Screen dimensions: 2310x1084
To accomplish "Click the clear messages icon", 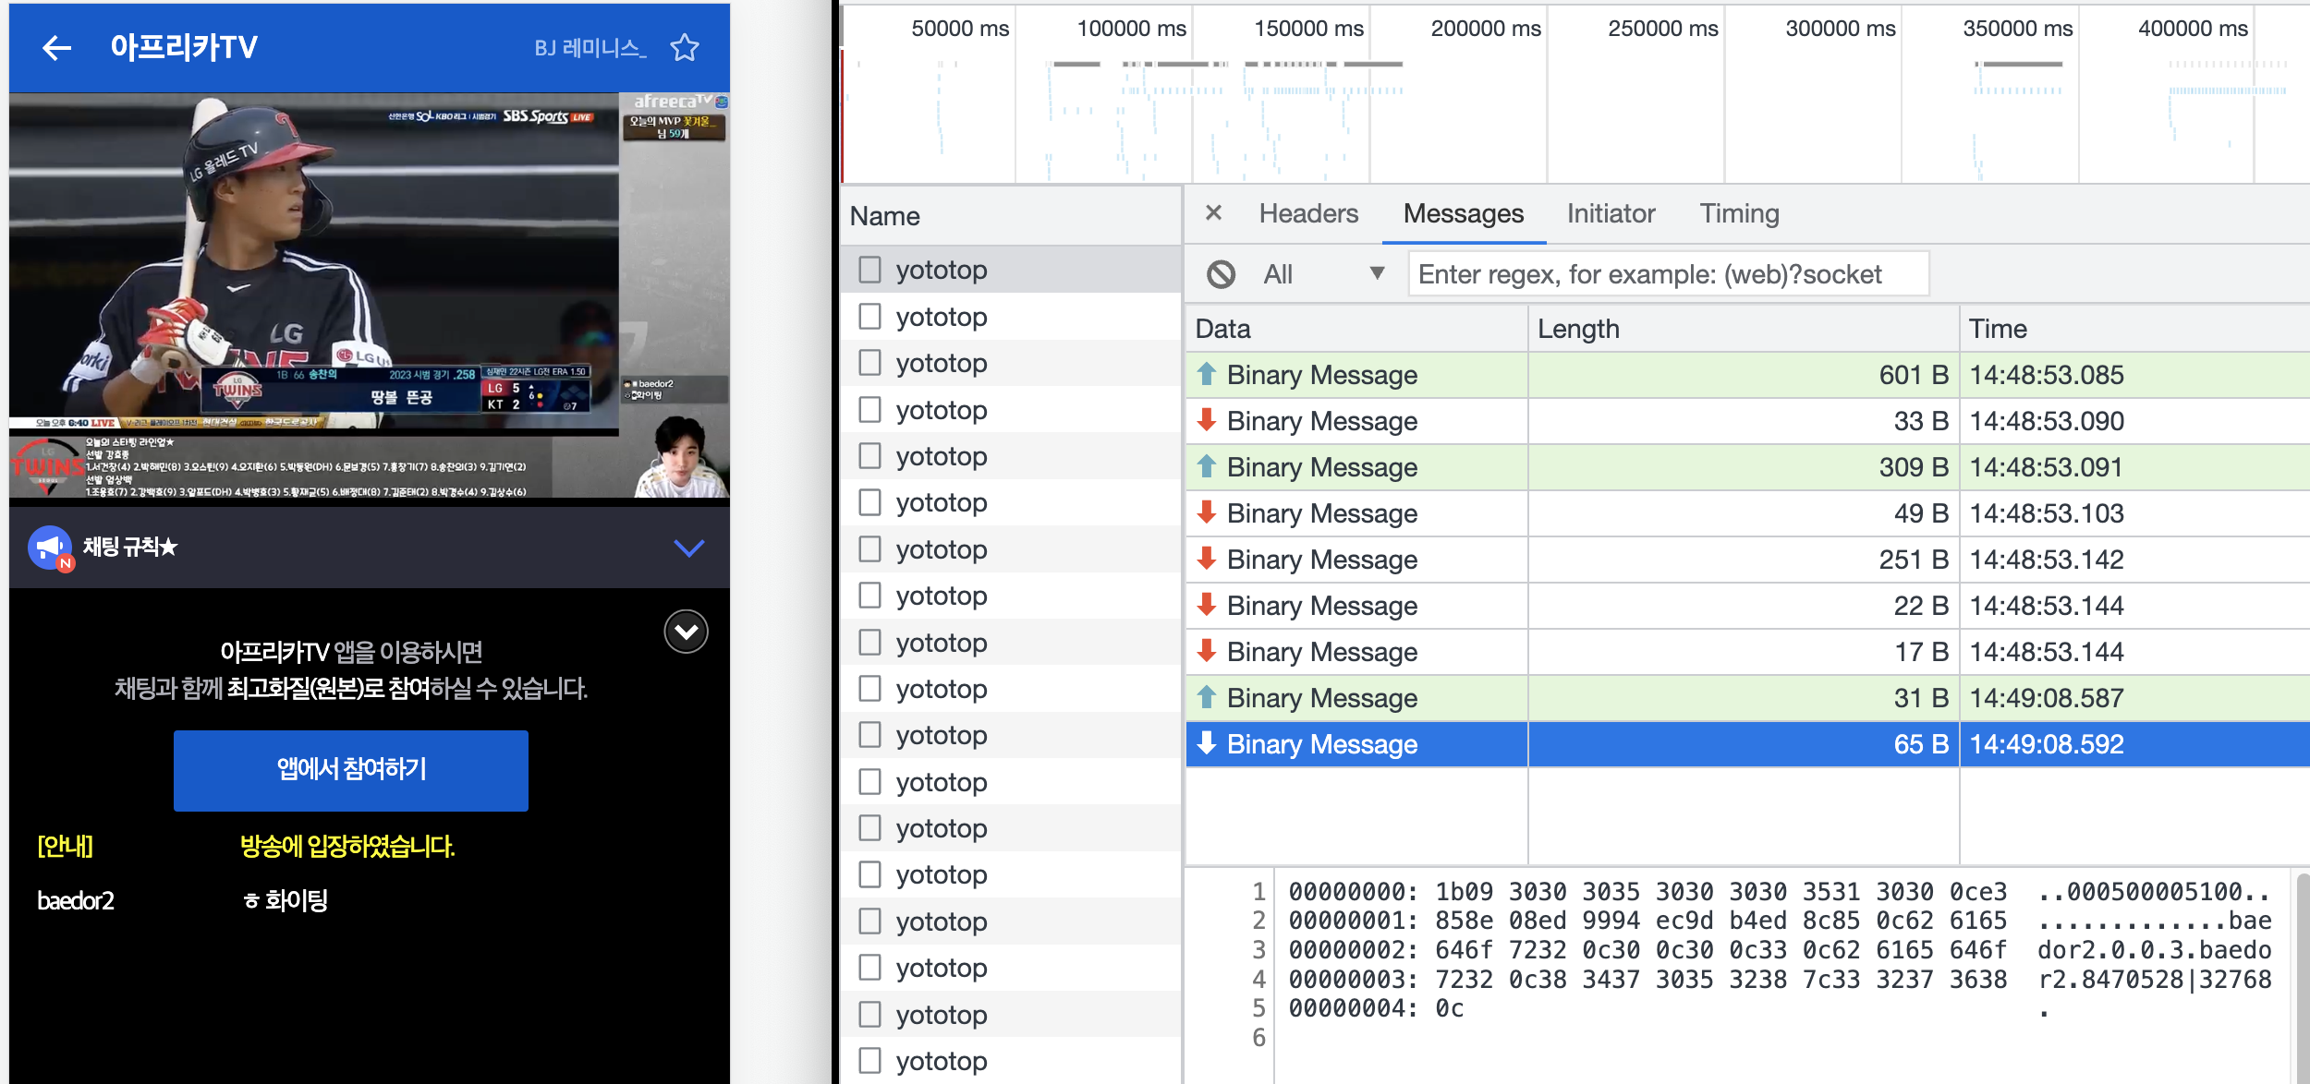I will tap(1221, 274).
